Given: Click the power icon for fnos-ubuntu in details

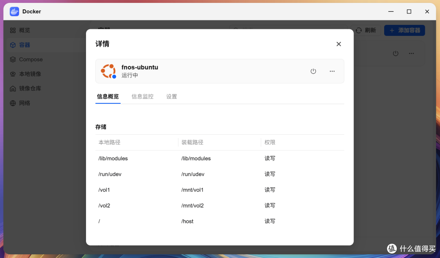Looking at the screenshot, I should click(x=313, y=71).
